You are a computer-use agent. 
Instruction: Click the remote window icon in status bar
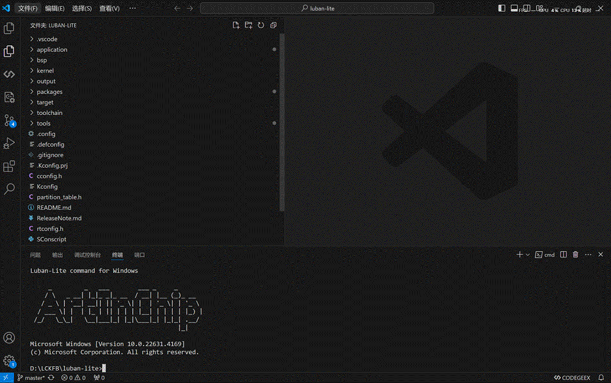pyautogui.click(x=7, y=377)
